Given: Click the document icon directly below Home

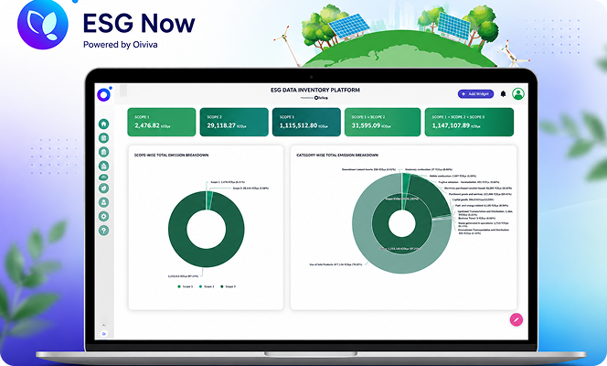Looking at the screenshot, I should (103, 138).
